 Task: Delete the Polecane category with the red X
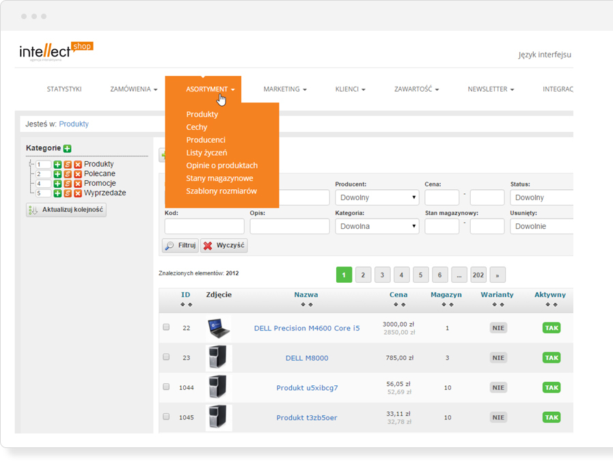[78, 174]
